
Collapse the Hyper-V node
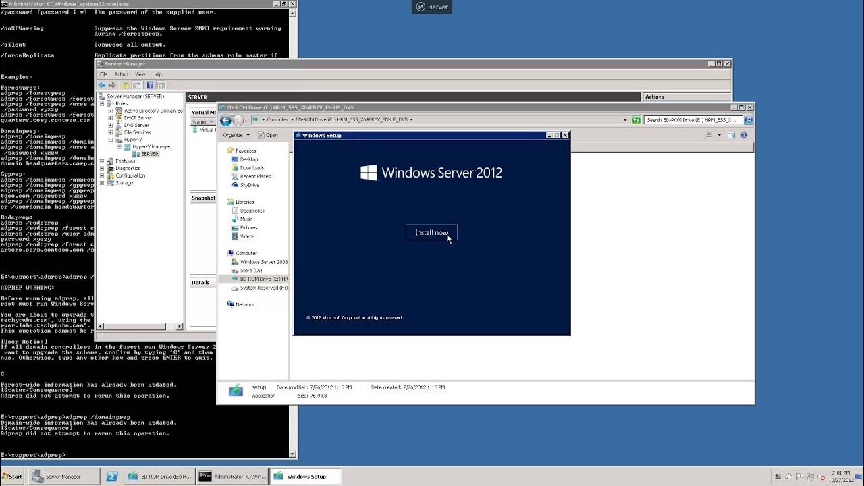click(111, 140)
